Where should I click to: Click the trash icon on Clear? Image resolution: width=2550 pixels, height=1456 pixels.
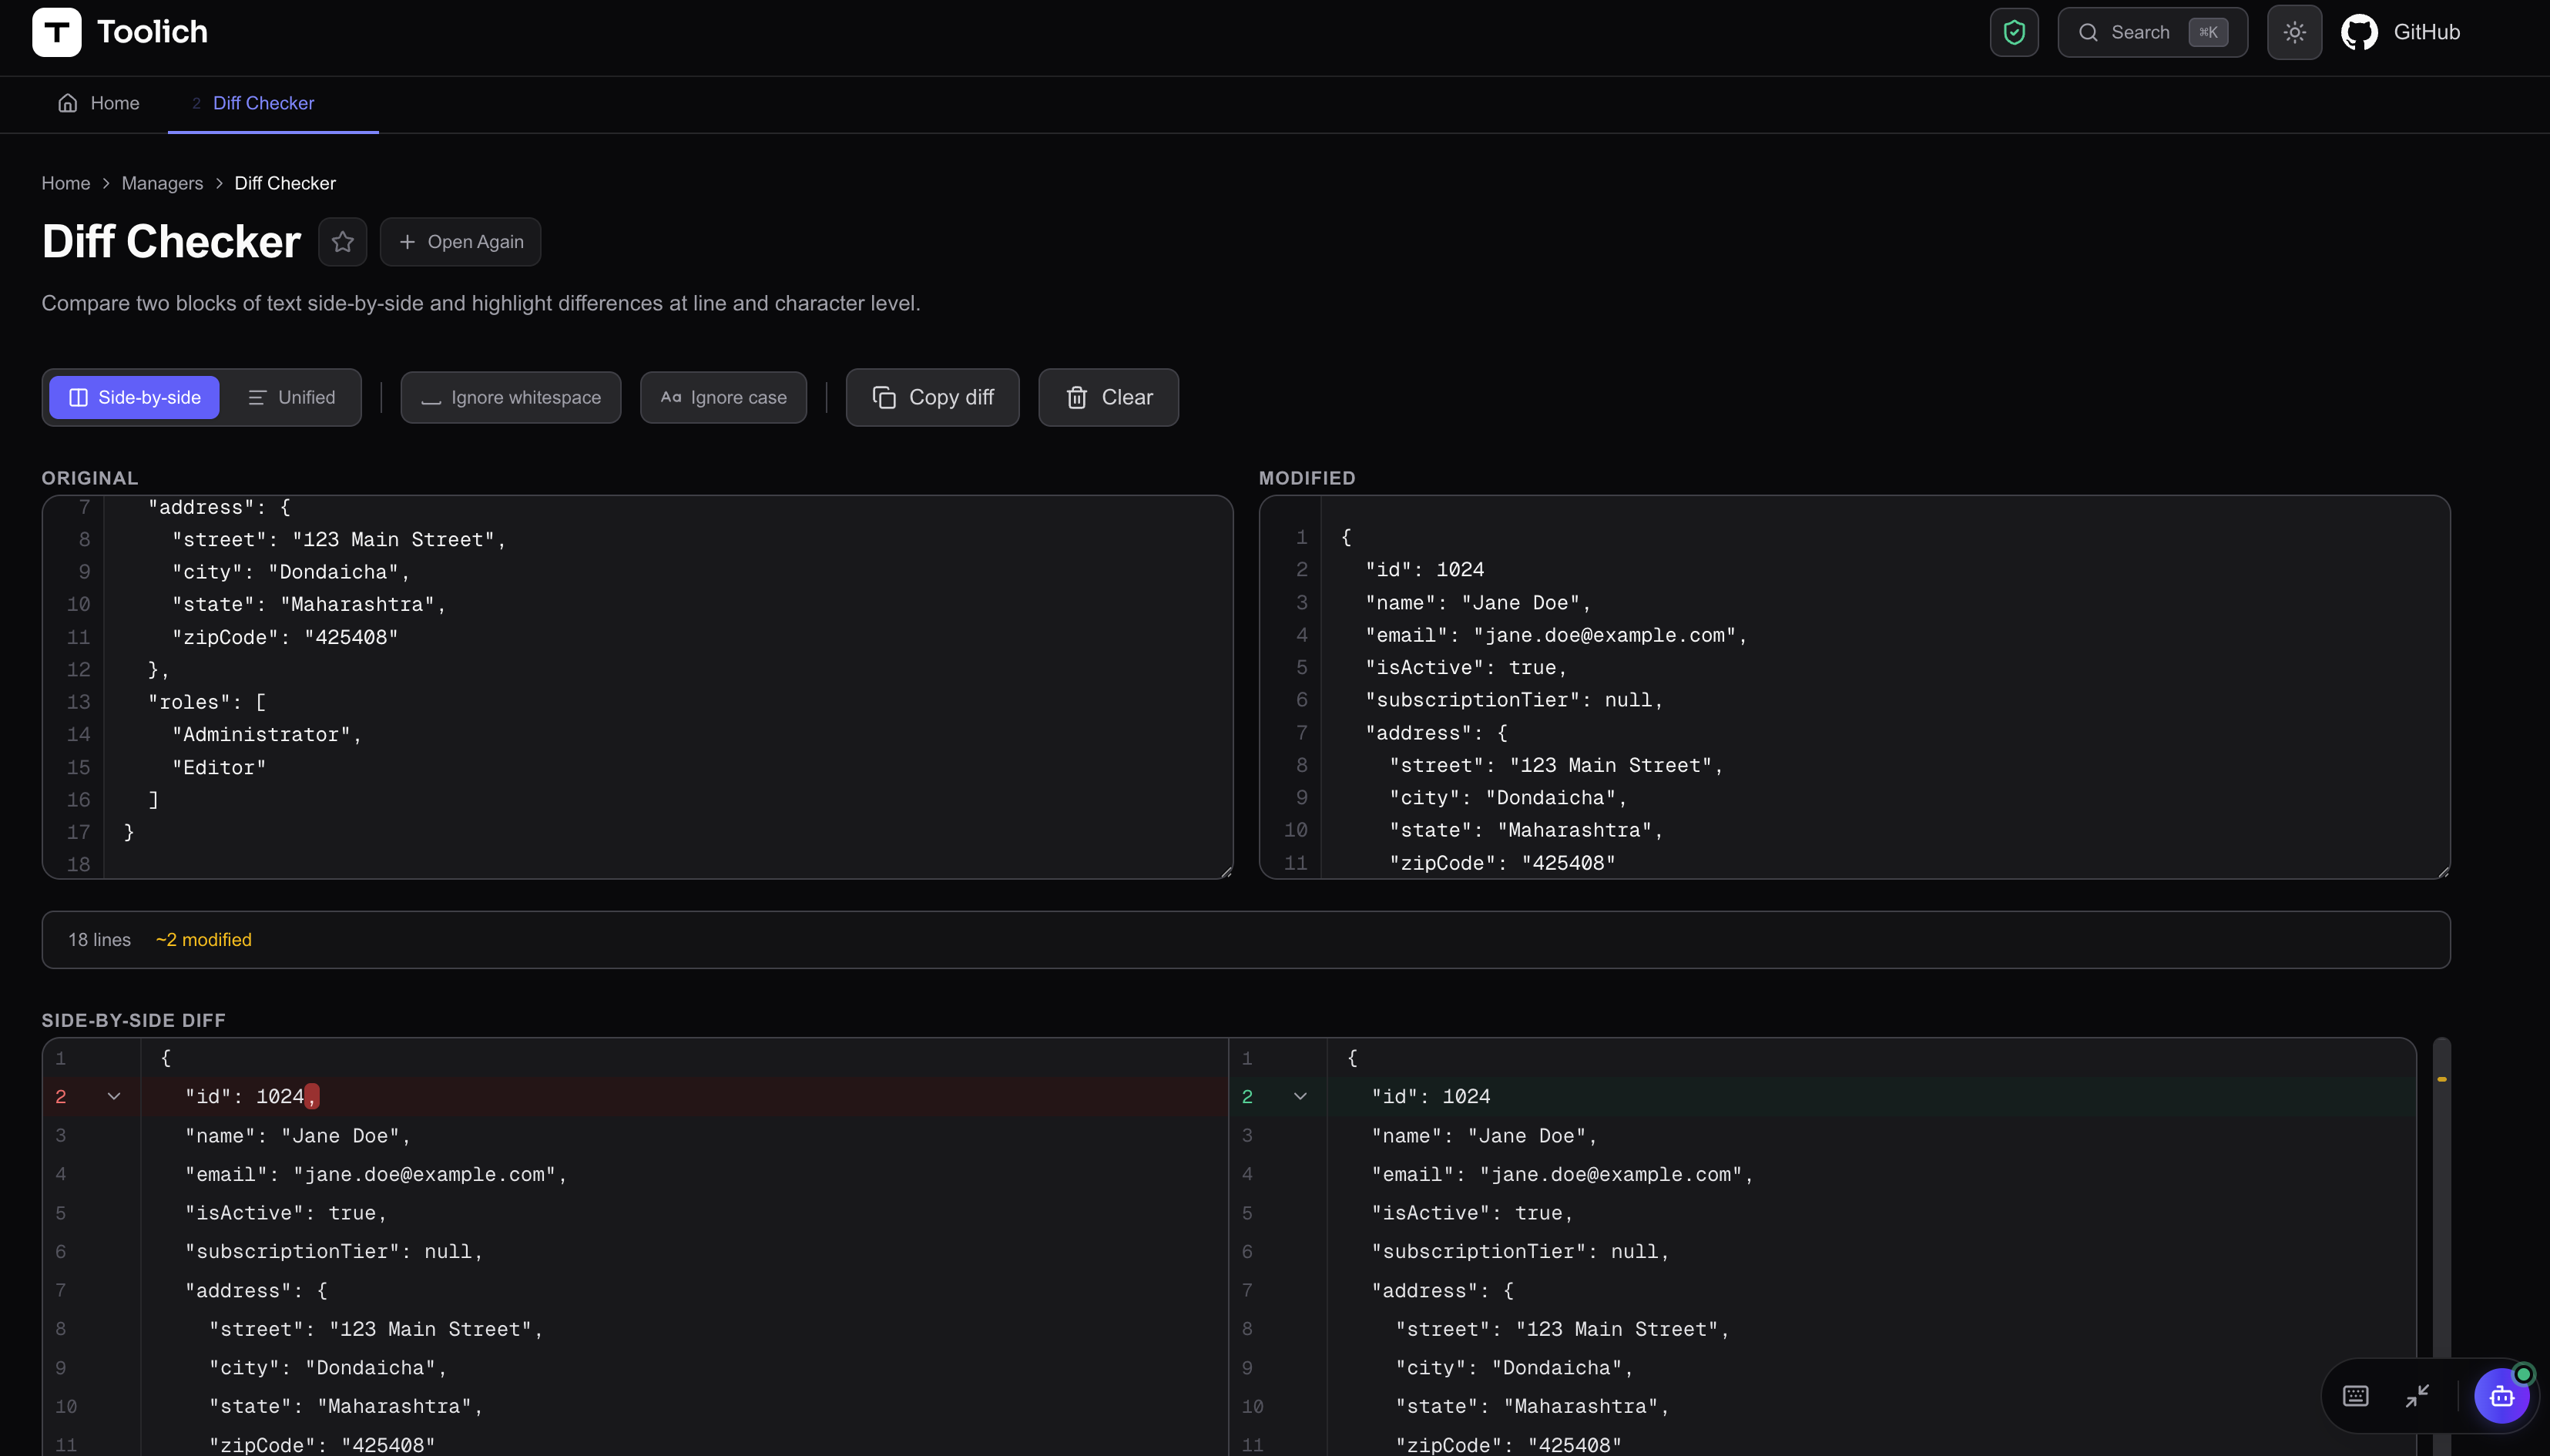coord(1076,397)
